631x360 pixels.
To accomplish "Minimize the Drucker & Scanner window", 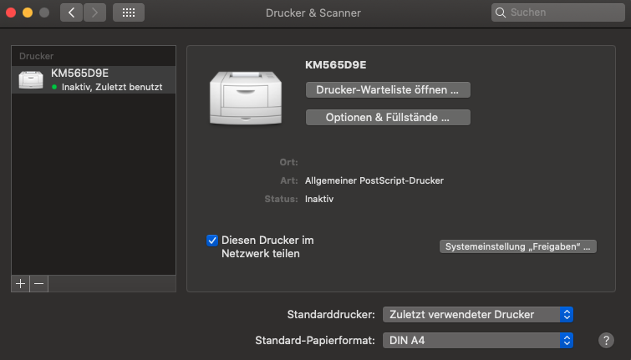I will (x=28, y=13).
